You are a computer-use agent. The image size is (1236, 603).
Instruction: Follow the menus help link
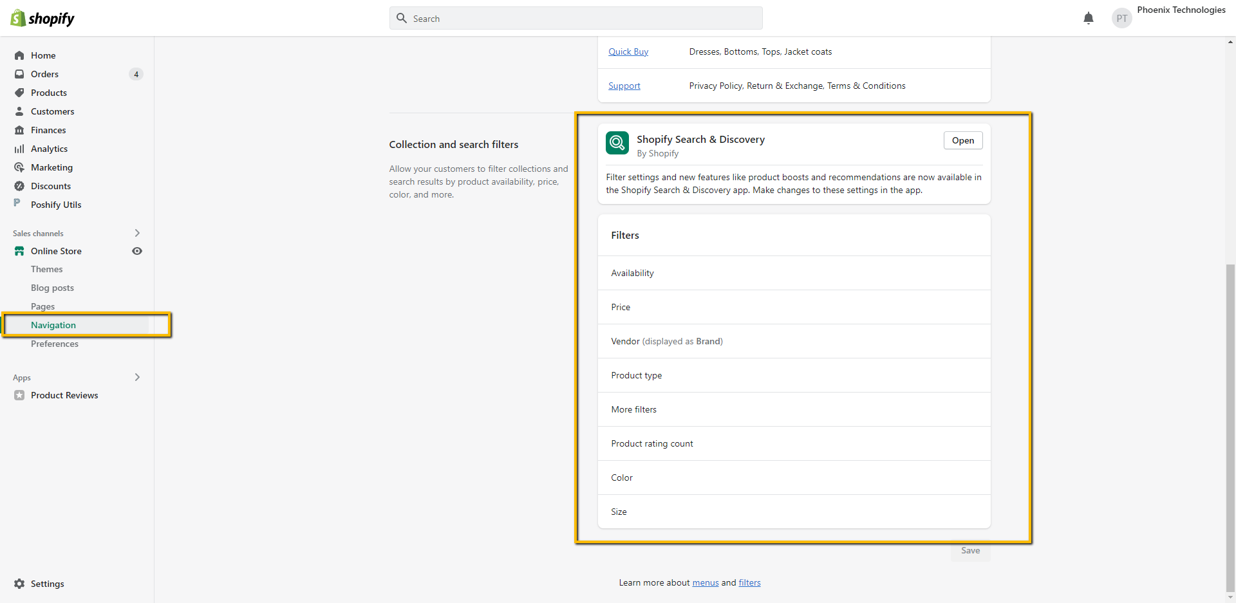[706, 582]
